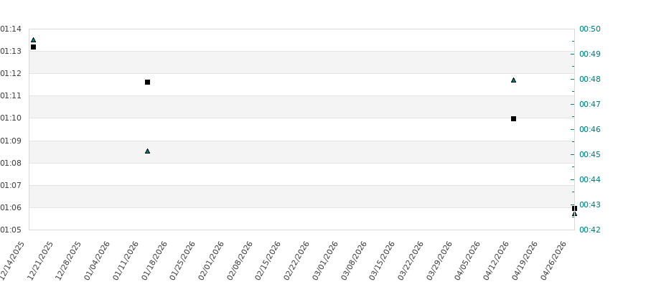The height and width of the screenshot is (287, 646).
Task: Click the teal 00:48 right axis label
Action: point(589,79)
